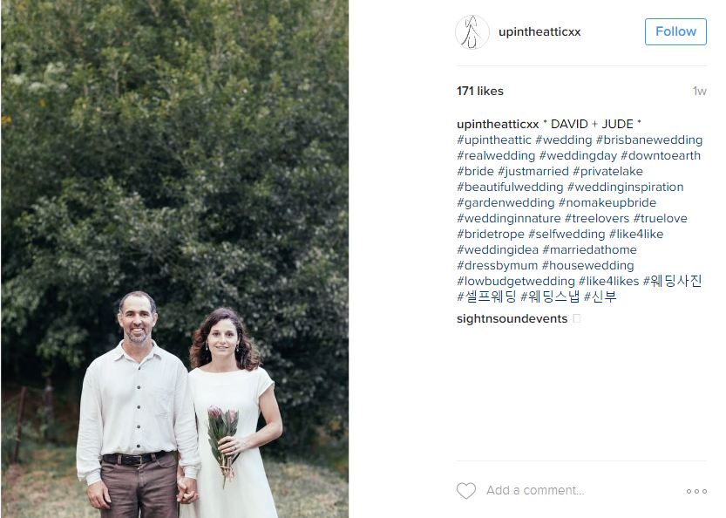The width and height of the screenshot is (726, 518).
Task: Open the #신부 hashtag
Action: pyautogui.click(x=600, y=296)
